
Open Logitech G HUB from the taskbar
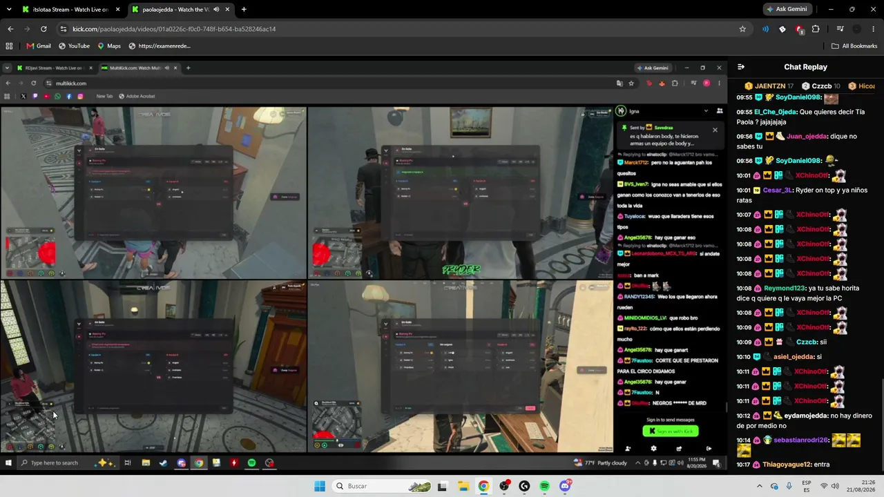[x=524, y=486]
